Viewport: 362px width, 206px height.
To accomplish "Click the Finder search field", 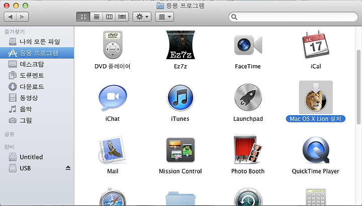I will [x=293, y=17].
